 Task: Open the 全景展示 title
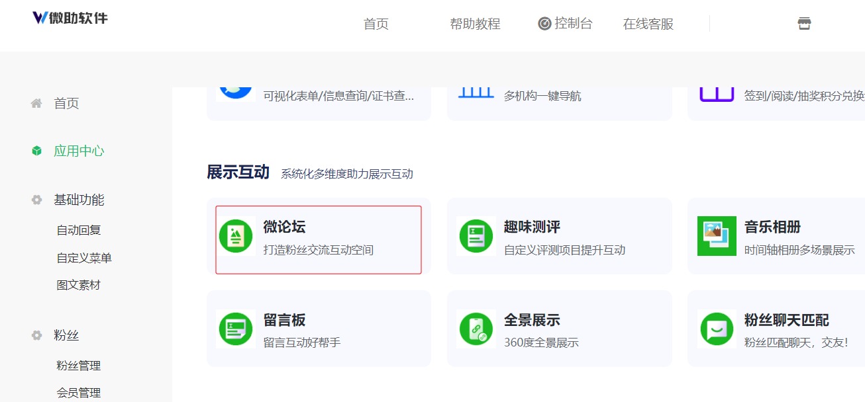(x=532, y=320)
